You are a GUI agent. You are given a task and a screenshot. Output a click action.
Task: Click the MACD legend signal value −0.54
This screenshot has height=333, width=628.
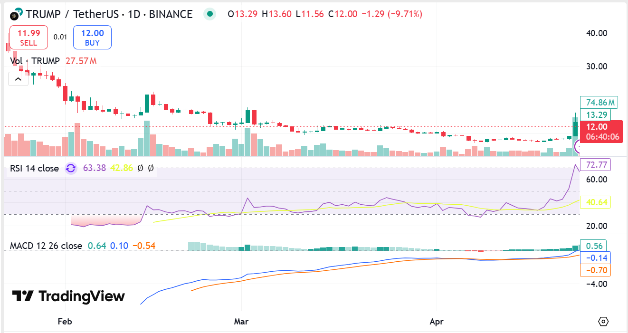click(x=144, y=246)
